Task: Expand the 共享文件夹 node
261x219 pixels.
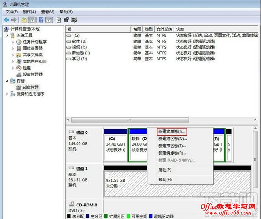Action: click(13, 55)
